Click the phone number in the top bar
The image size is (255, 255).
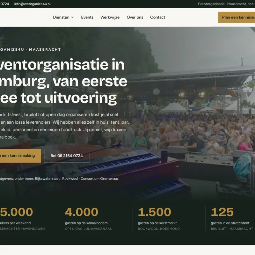(4, 4)
